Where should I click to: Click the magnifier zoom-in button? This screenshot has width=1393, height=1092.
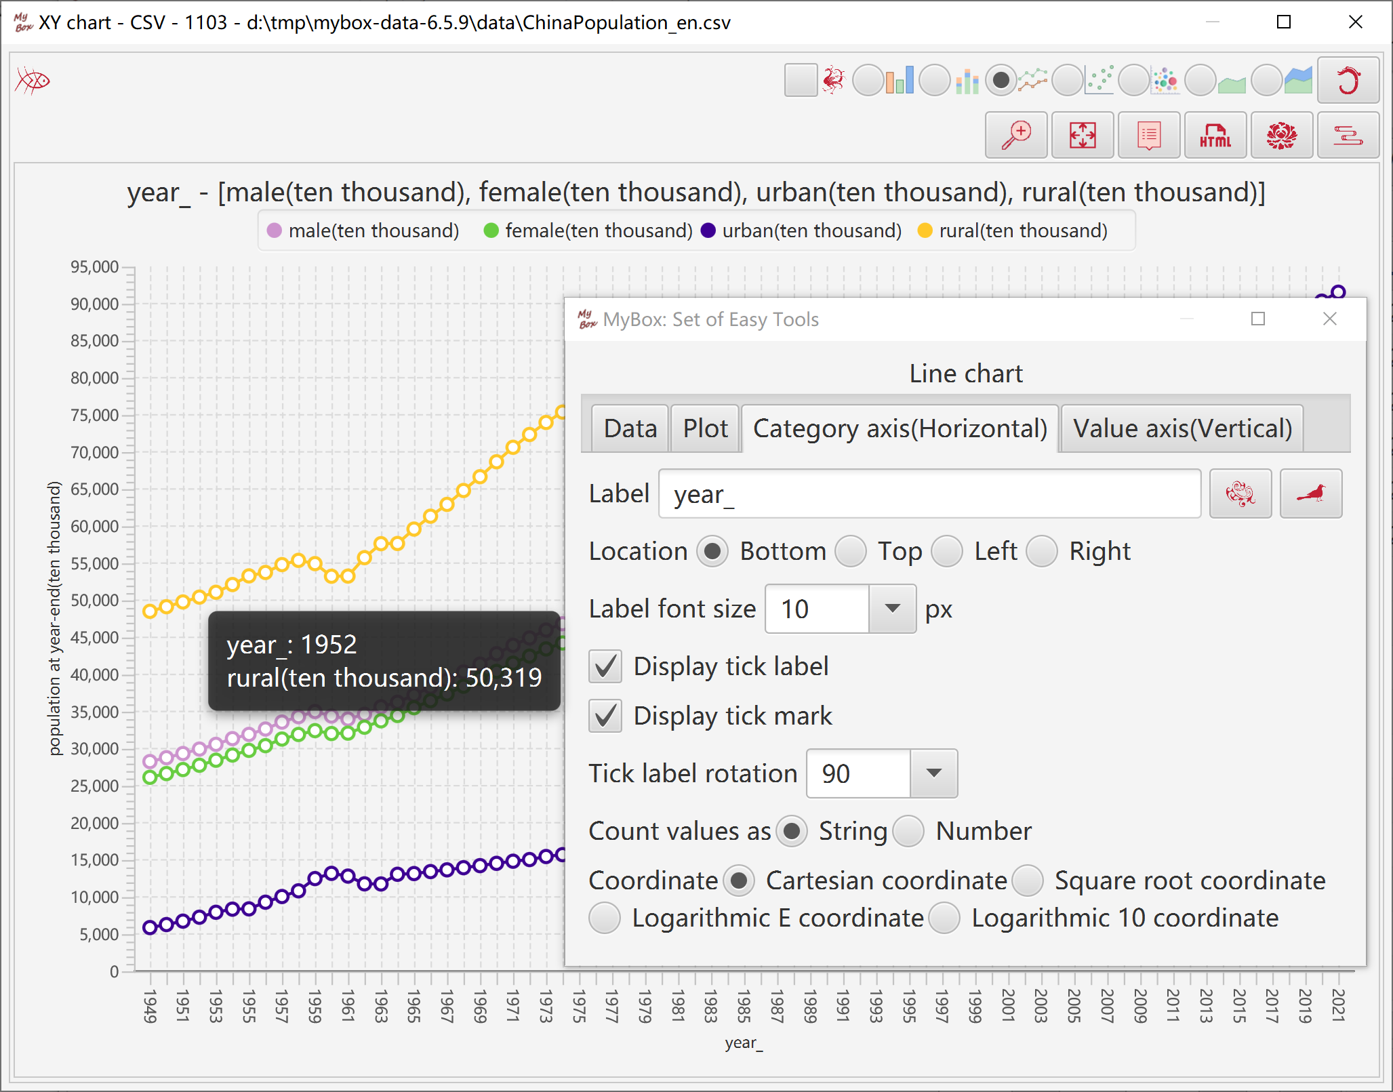click(1016, 136)
